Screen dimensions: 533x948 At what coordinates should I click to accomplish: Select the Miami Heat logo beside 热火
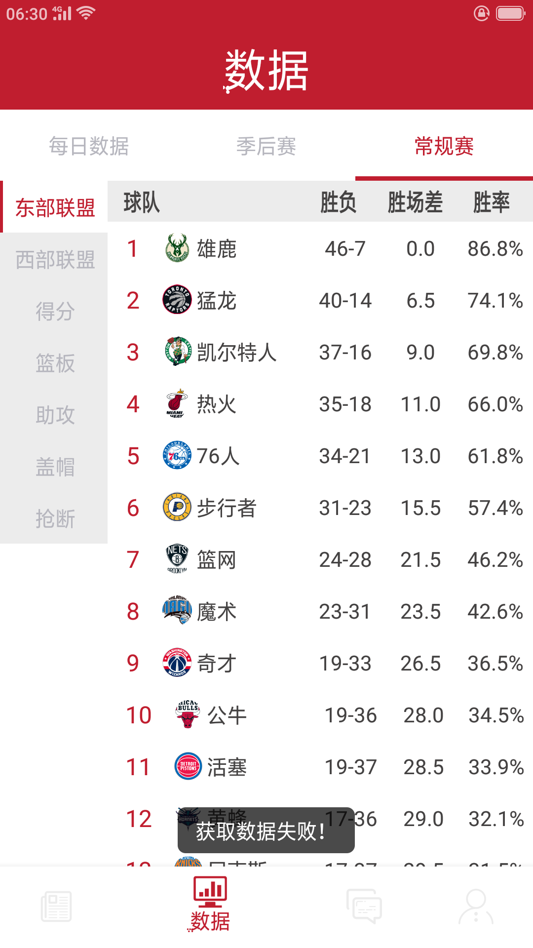click(178, 404)
